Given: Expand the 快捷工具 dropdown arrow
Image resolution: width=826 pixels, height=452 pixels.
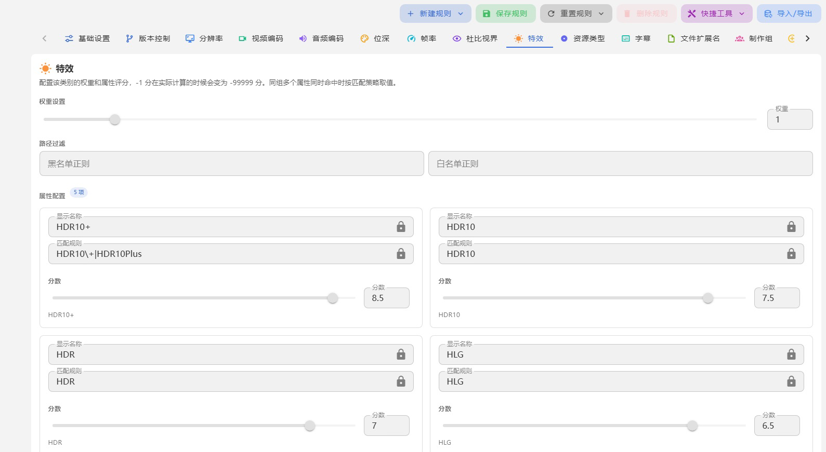Looking at the screenshot, I should pyautogui.click(x=742, y=14).
